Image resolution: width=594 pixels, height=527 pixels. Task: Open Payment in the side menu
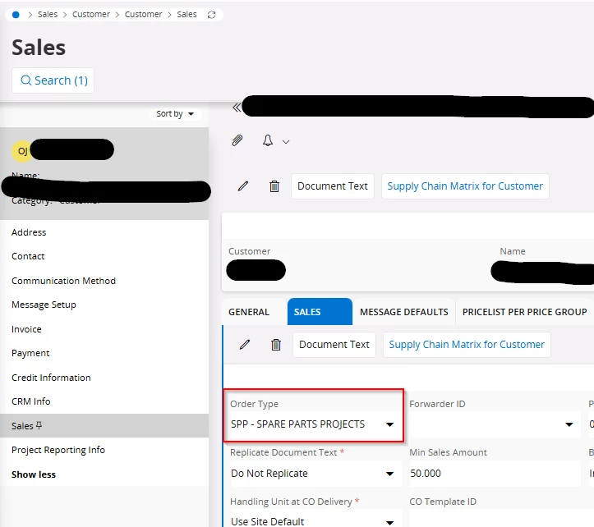click(104, 353)
